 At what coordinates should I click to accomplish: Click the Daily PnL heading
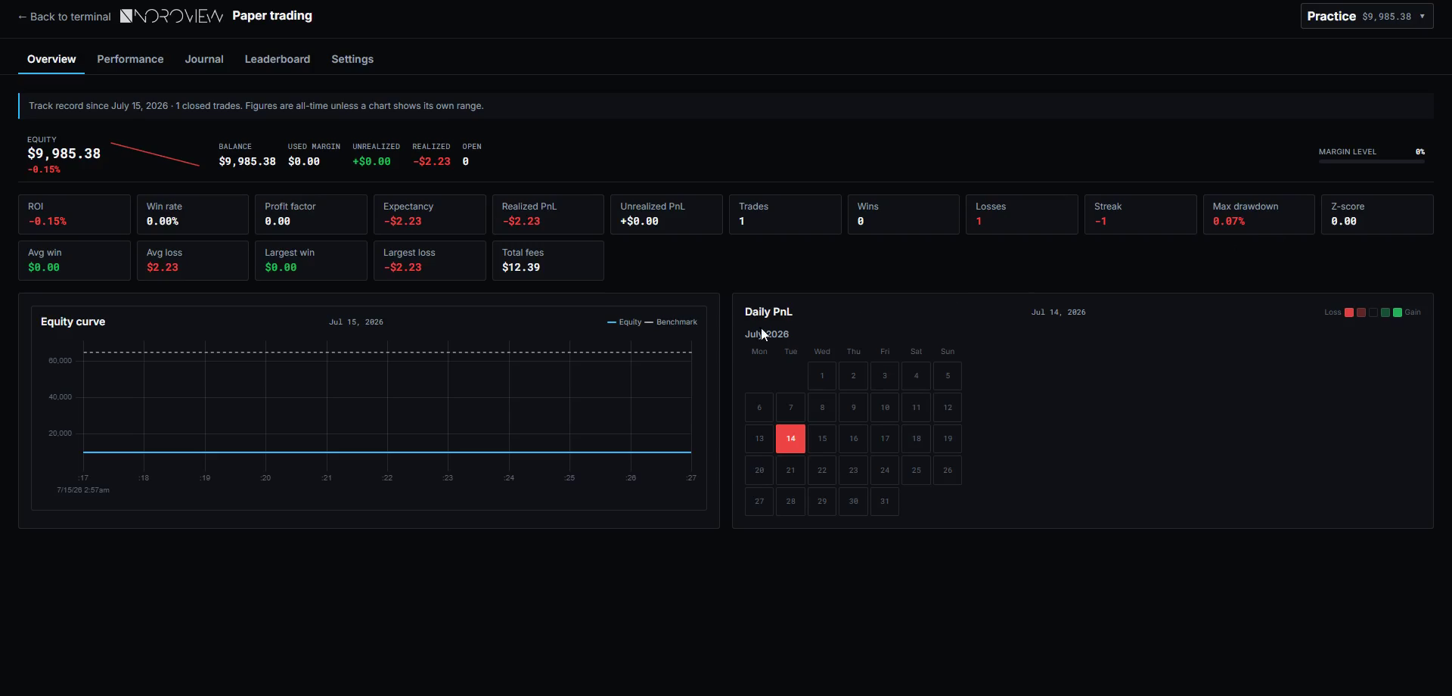coord(768,312)
